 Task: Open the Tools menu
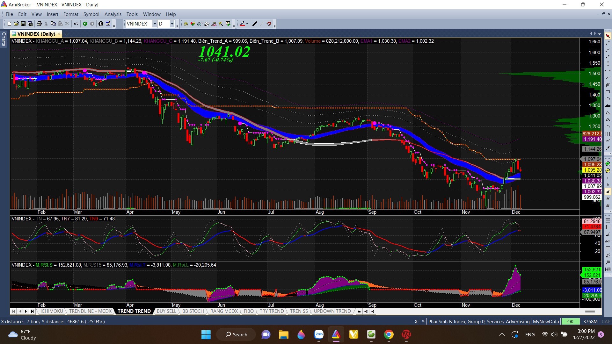(x=132, y=14)
